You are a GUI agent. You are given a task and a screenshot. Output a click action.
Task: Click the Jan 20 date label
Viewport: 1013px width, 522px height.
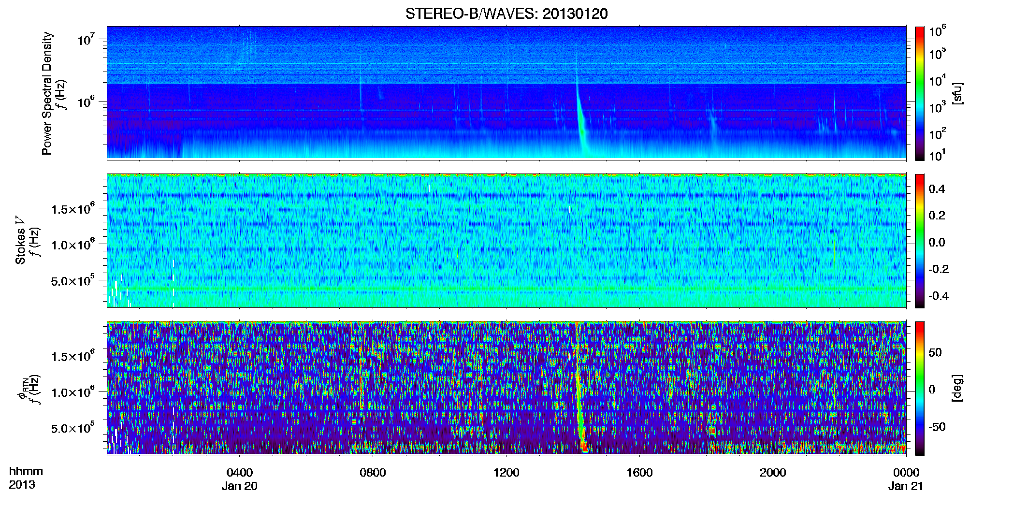coord(239,486)
